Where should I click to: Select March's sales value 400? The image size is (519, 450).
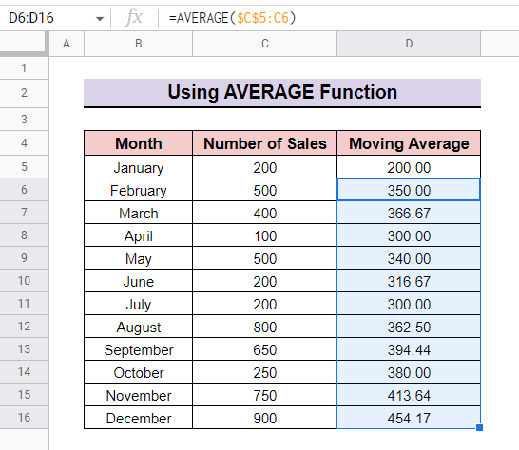(x=265, y=213)
